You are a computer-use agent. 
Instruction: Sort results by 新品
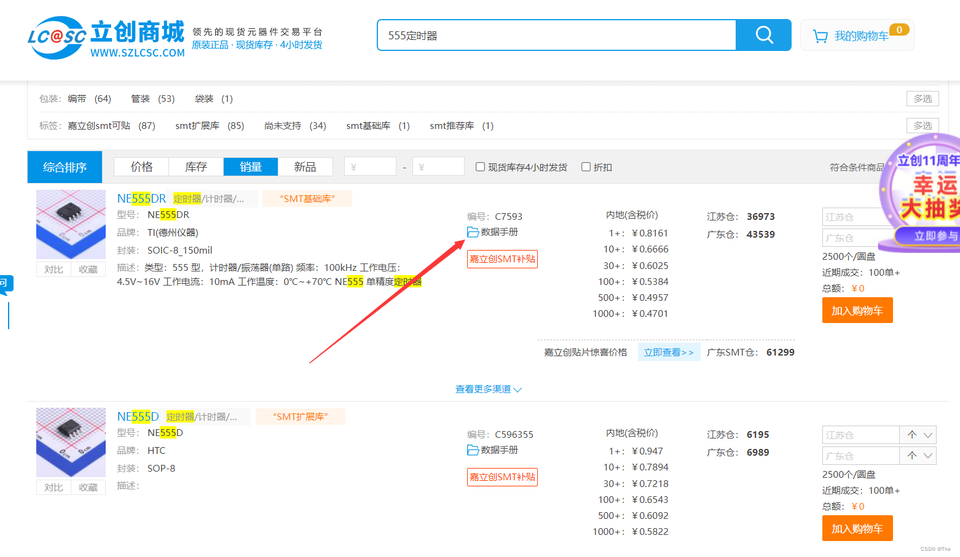tap(305, 166)
